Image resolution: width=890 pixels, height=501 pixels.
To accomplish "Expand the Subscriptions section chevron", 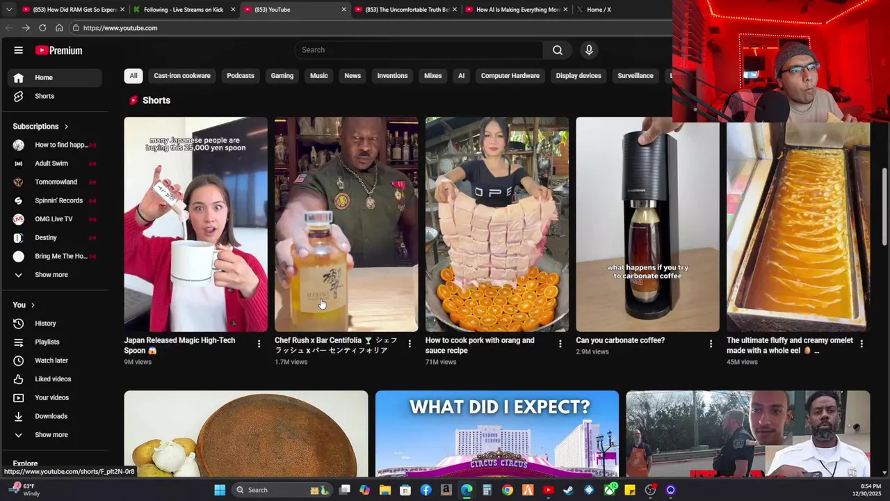I will tap(66, 127).
